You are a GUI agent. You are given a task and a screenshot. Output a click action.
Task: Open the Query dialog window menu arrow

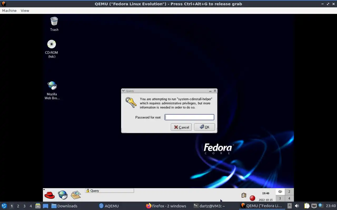tap(123, 91)
